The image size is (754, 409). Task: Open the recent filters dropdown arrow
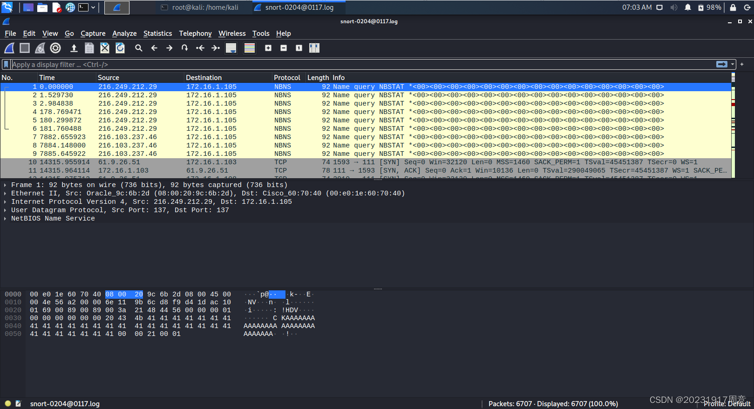(733, 64)
